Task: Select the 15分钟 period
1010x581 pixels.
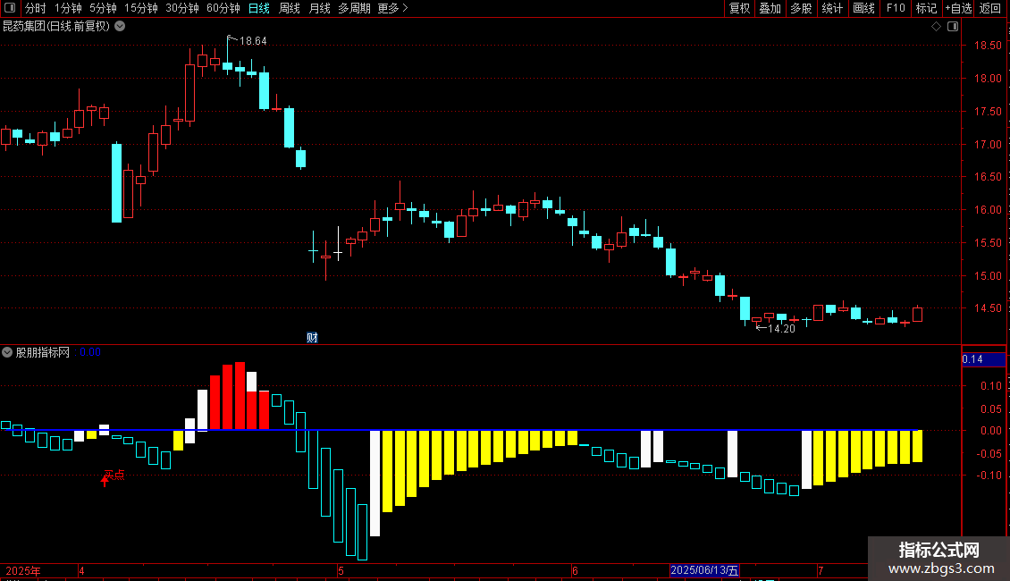Action: (x=141, y=8)
